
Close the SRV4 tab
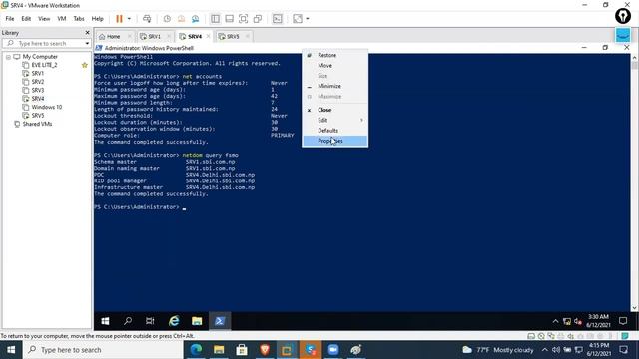(x=209, y=36)
